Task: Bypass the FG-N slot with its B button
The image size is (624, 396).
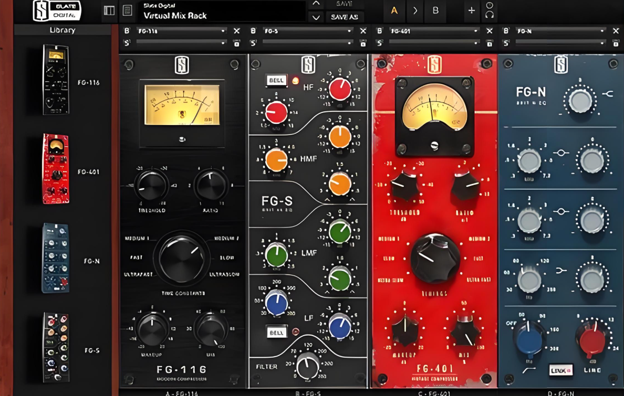Action: 506,30
